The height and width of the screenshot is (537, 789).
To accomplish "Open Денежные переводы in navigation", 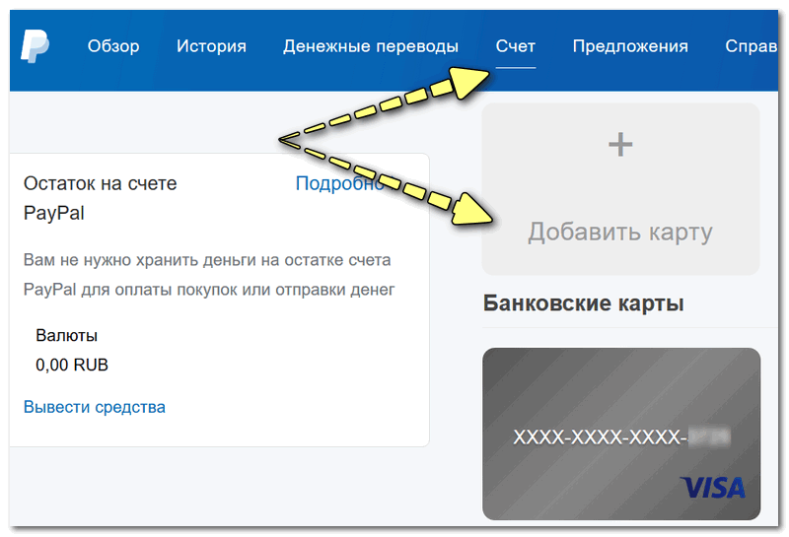I will click(371, 46).
